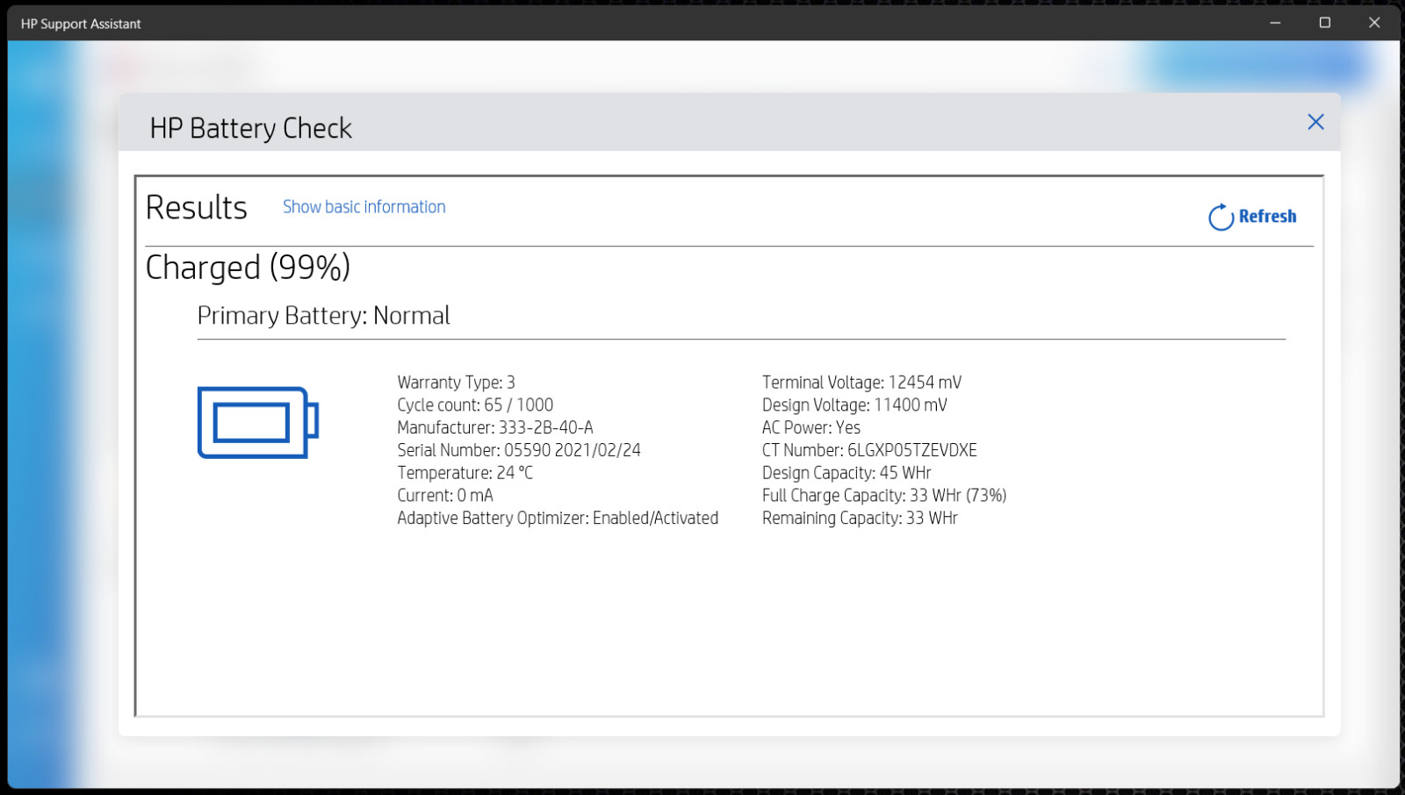Maximize the HP Support Assistant window

tap(1325, 23)
